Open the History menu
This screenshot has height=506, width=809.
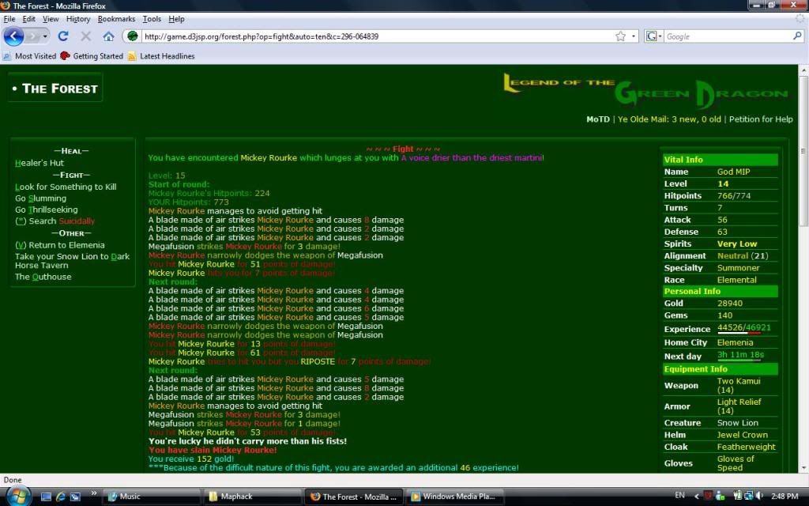click(78, 19)
